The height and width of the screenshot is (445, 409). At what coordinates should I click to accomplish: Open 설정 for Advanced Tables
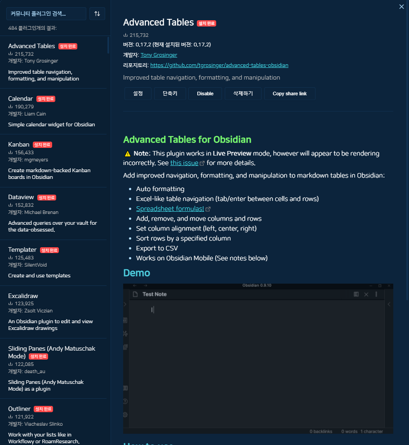point(138,93)
